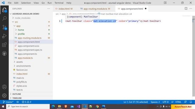Open Chrome from taskbar
The height and width of the screenshot is (109, 195).
97,106
